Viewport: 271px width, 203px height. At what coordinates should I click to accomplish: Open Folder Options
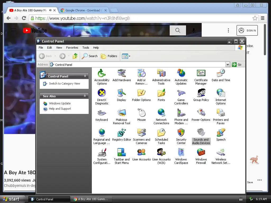pyautogui.click(x=141, y=95)
